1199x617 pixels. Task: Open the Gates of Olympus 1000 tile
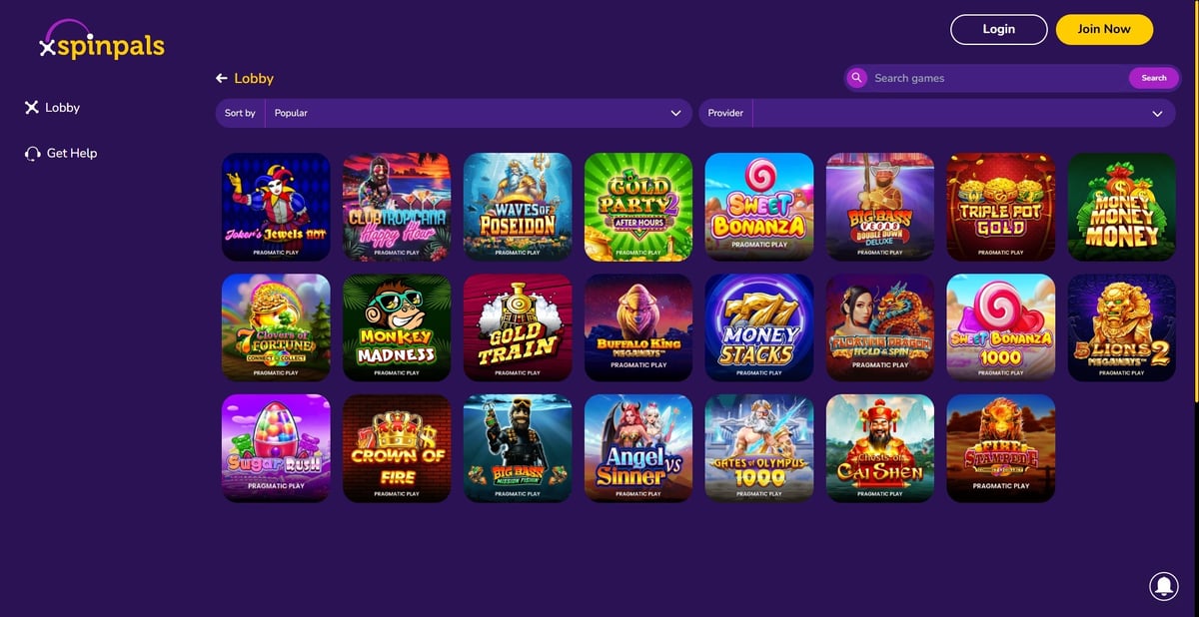coord(759,448)
